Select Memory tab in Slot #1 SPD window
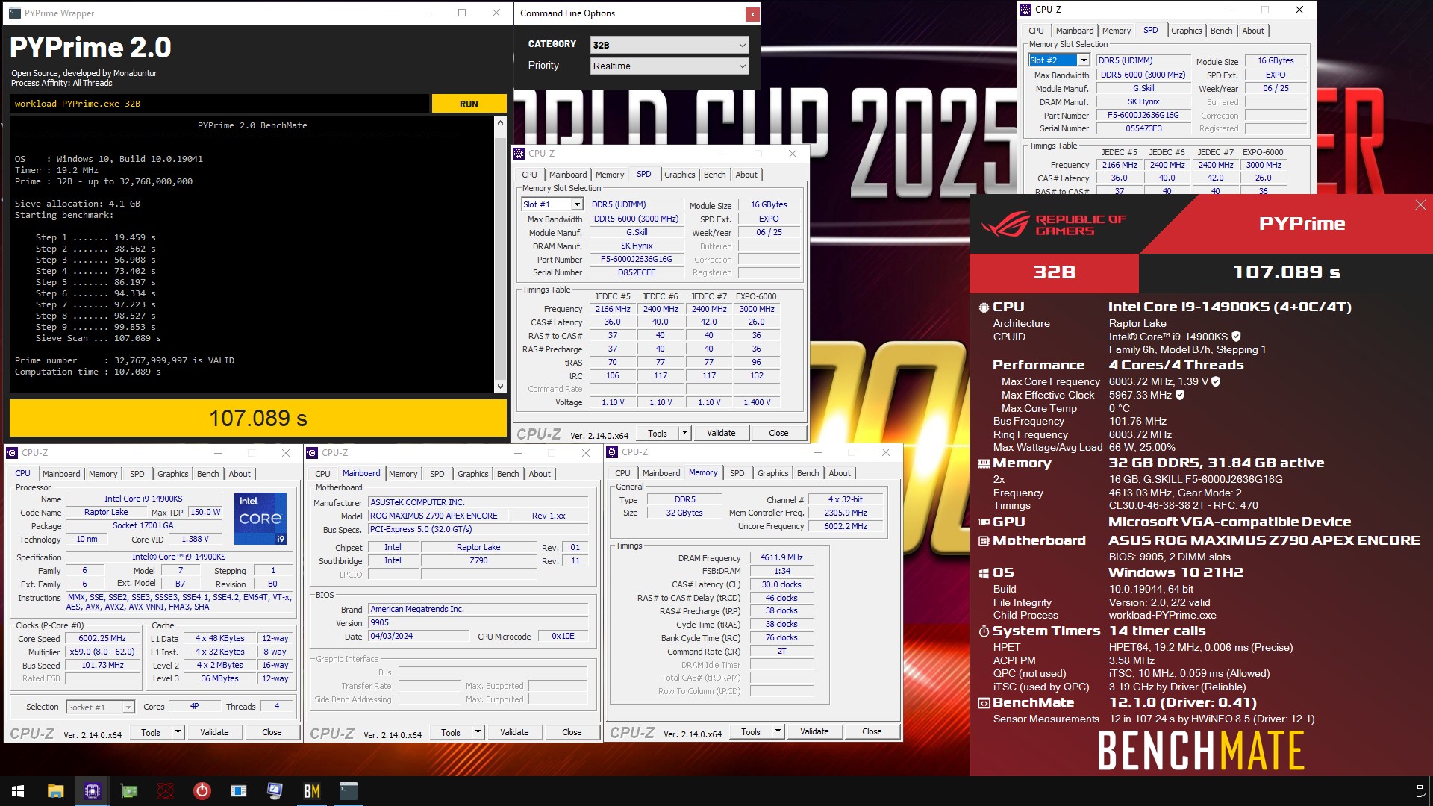This screenshot has width=1433, height=806. (610, 175)
